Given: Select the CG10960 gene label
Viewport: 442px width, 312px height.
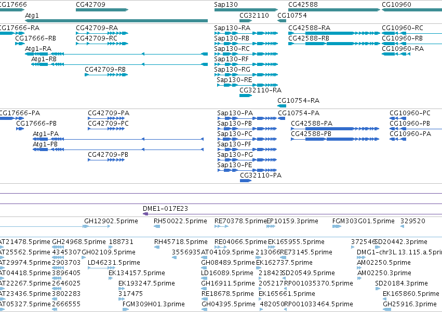Looking at the screenshot, I should 396,5.
